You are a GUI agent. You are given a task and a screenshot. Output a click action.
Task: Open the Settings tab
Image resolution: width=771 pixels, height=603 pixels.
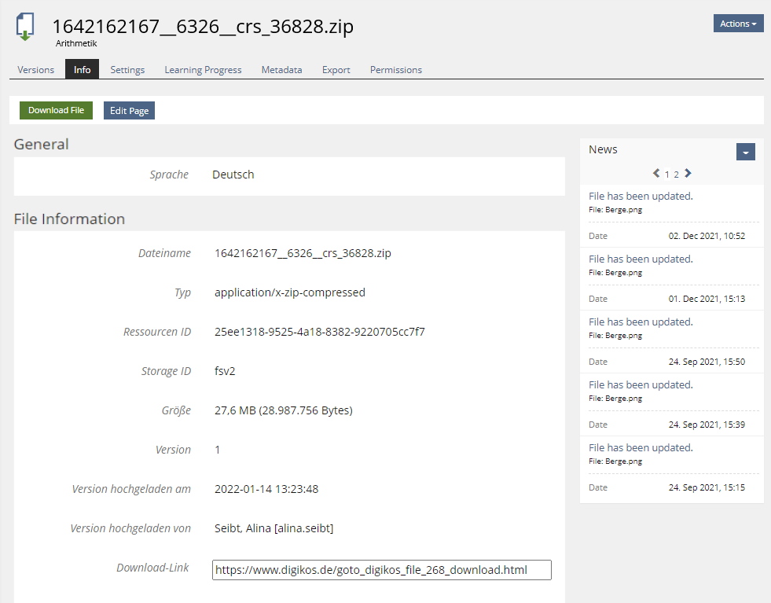coord(127,70)
